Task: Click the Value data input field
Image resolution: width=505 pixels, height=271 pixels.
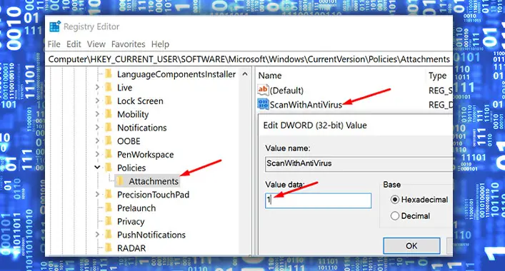Action: 318,200
